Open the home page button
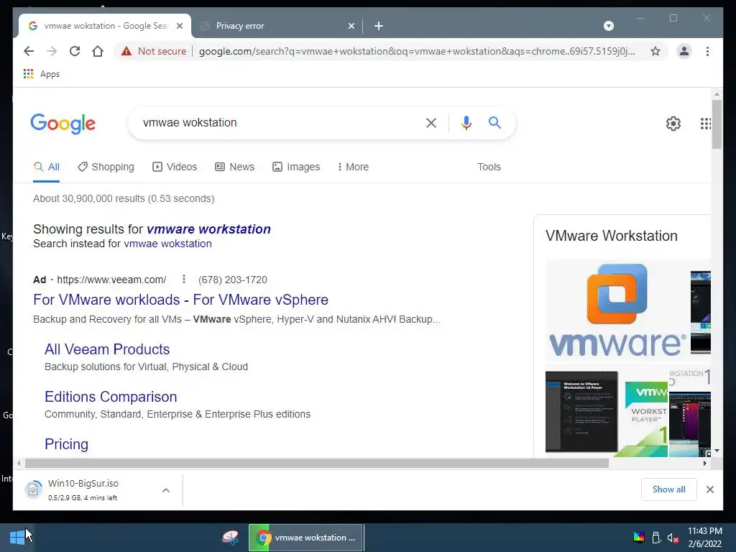The width and height of the screenshot is (736, 552). (x=98, y=51)
